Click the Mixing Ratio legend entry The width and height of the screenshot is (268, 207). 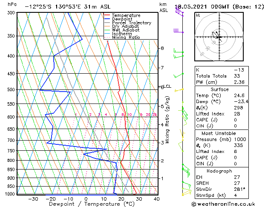(x=126, y=37)
